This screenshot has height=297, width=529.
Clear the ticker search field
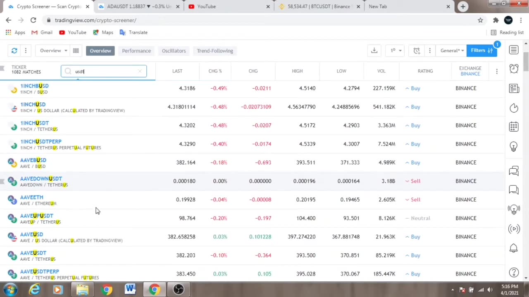pyautogui.click(x=140, y=71)
